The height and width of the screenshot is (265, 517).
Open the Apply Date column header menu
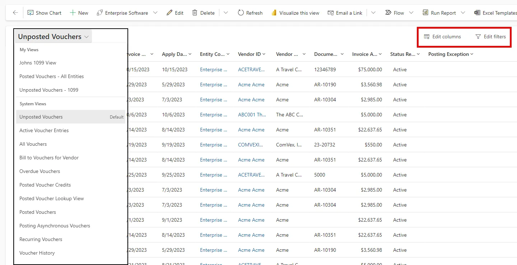[x=190, y=54]
